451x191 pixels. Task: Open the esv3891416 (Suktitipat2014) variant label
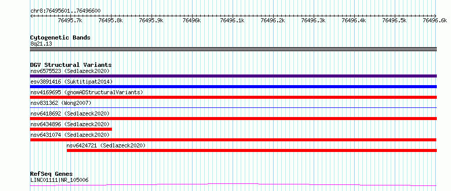[71, 82]
